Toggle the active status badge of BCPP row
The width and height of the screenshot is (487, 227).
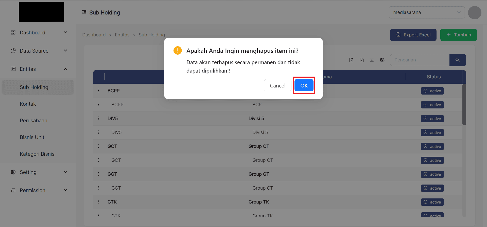point(432,91)
